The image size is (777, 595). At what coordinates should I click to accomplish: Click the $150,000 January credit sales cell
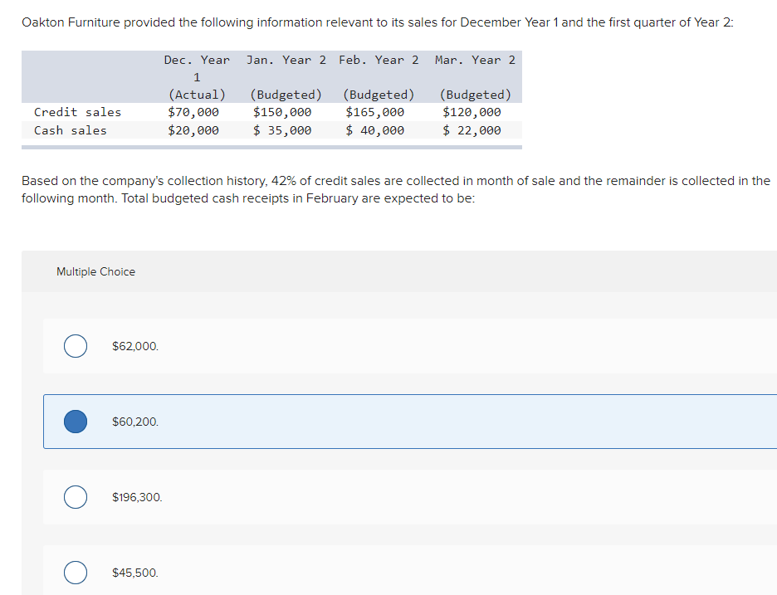(x=282, y=112)
